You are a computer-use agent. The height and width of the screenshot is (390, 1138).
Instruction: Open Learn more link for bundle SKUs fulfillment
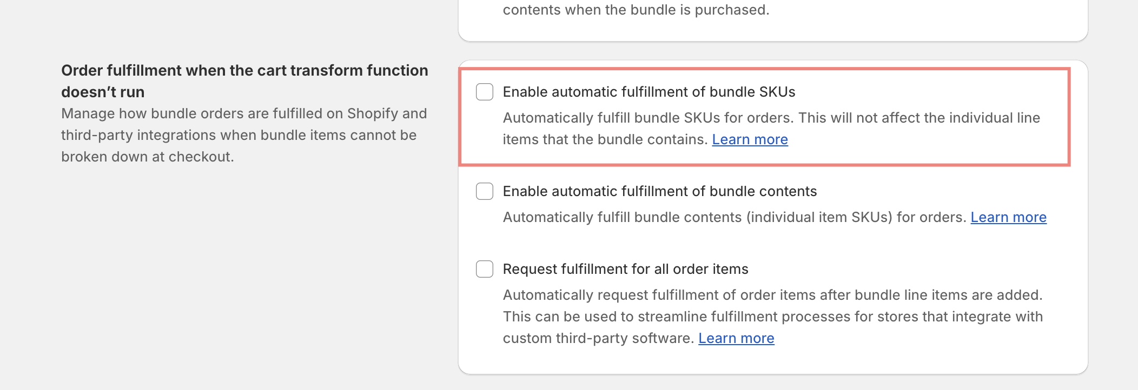[750, 139]
